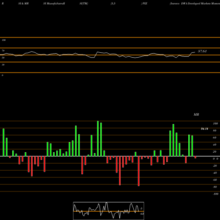Click the MR value label 54.18

[205, 129]
